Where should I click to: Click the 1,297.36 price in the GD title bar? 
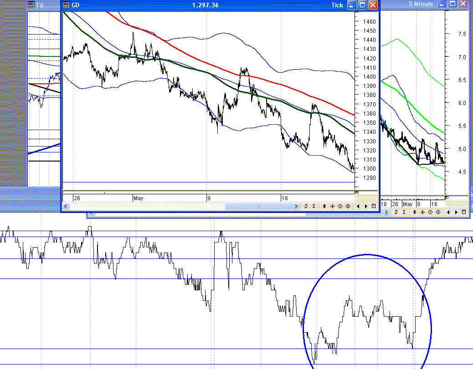click(206, 5)
